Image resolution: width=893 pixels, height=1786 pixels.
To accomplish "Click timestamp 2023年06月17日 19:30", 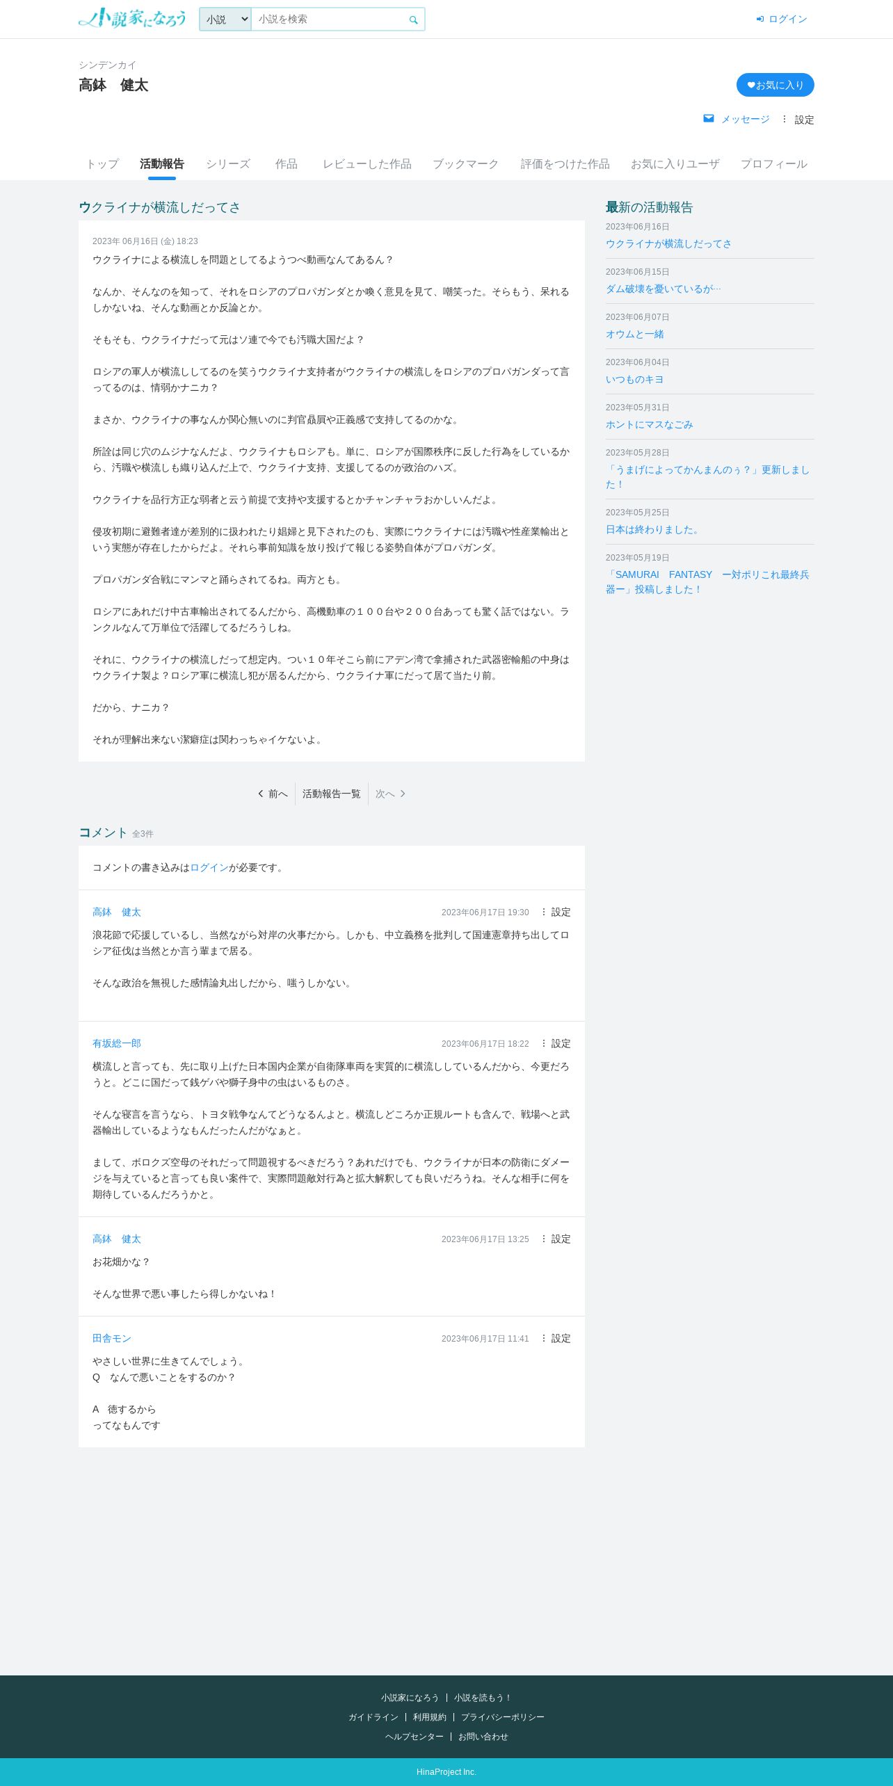I will pos(485,912).
